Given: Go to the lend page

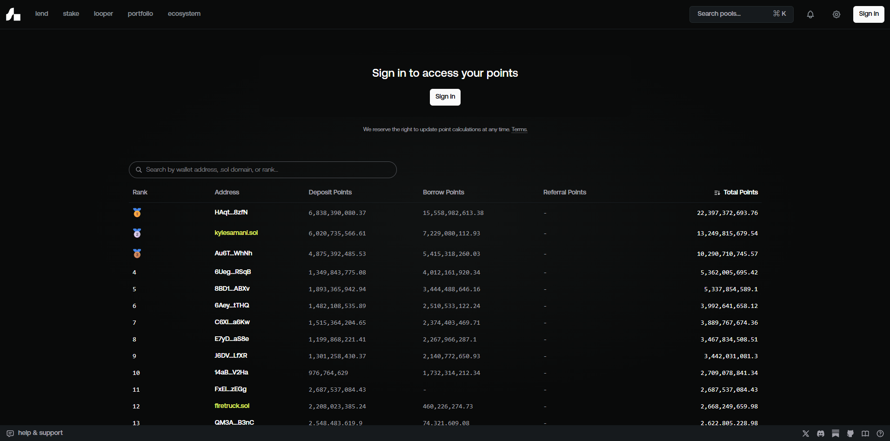Looking at the screenshot, I should click(41, 14).
